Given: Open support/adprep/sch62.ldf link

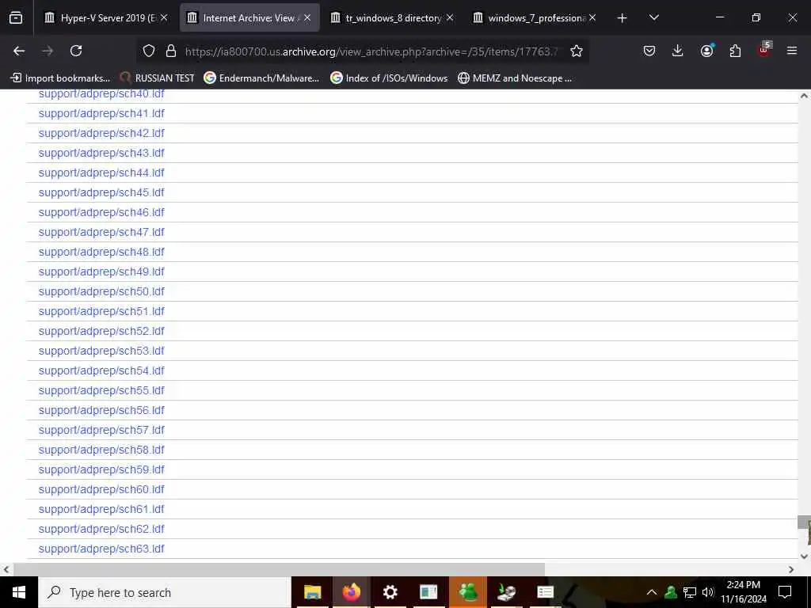Looking at the screenshot, I should tap(101, 529).
